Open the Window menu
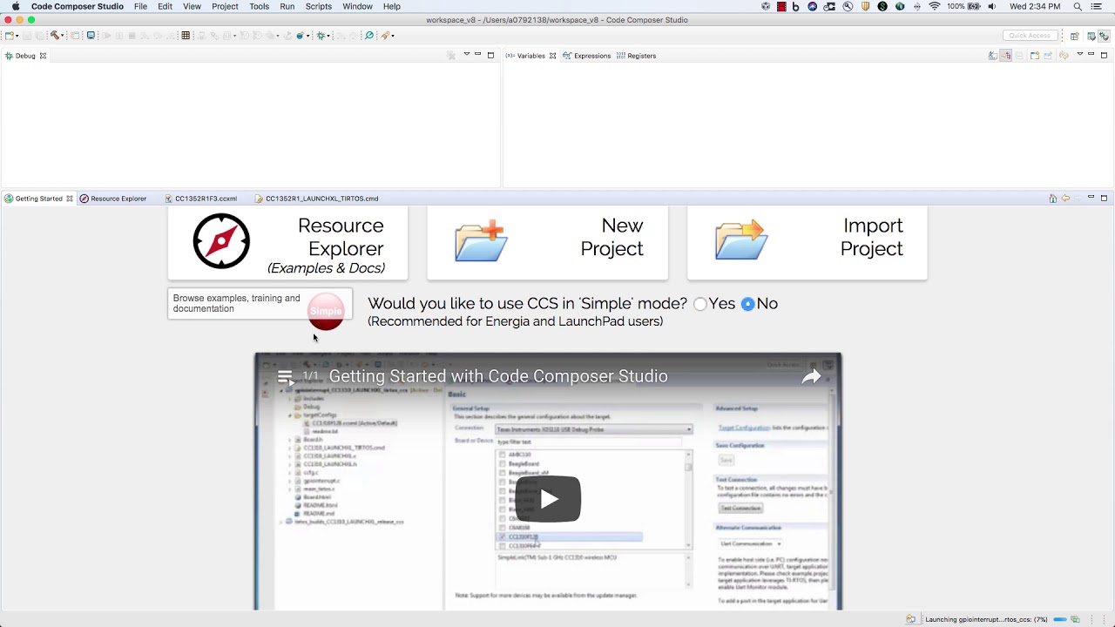Image resolution: width=1115 pixels, height=627 pixels. 357,6
